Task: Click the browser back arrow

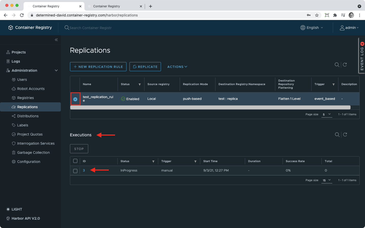Action: (6, 15)
